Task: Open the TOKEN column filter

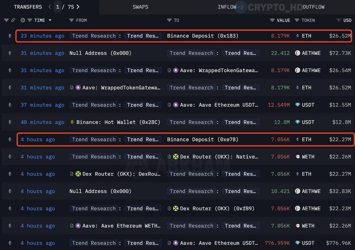Action: click(x=297, y=20)
